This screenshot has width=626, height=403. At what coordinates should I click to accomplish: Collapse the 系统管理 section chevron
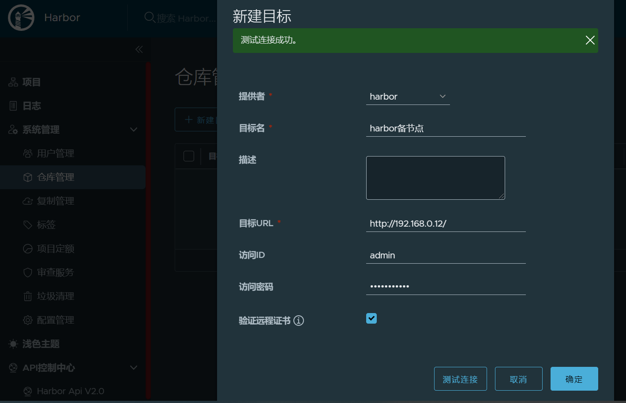134,130
